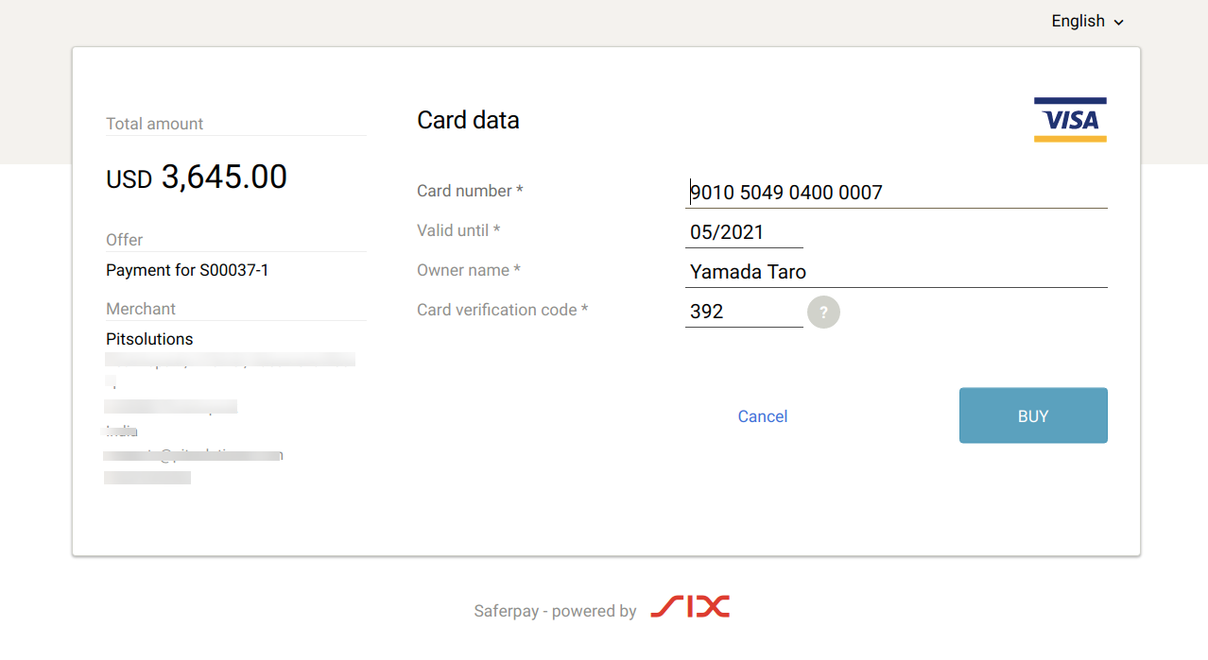The image size is (1208, 660).
Task: Click the "Card data" heading
Action: click(468, 120)
